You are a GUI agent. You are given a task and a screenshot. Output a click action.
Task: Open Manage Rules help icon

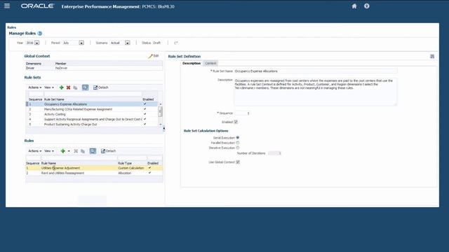(40, 34)
